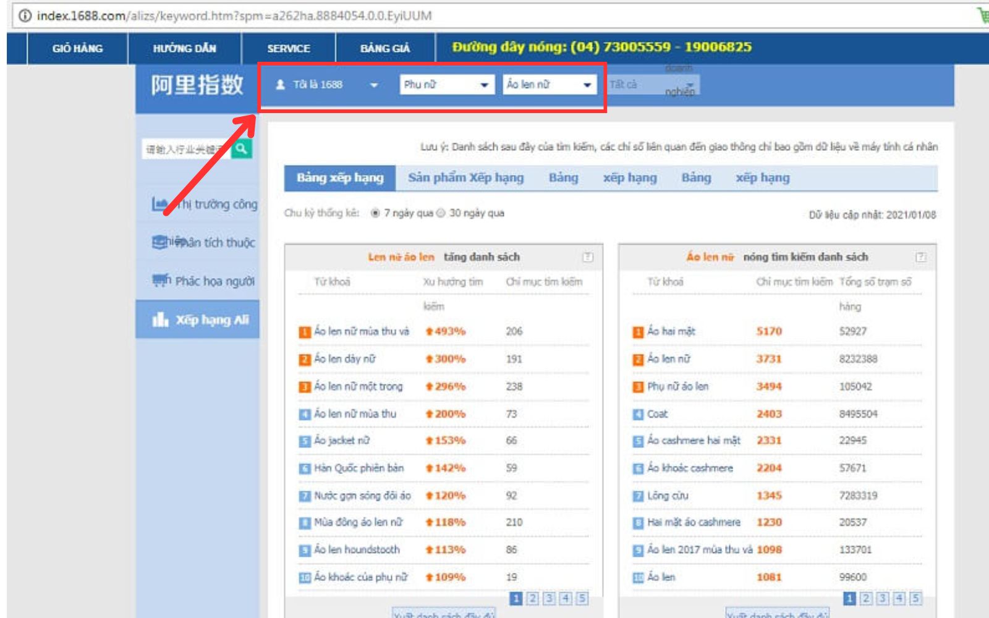989x618 pixels.
Task: Select the 7 ngày qua radio button
Action: pyautogui.click(x=375, y=213)
